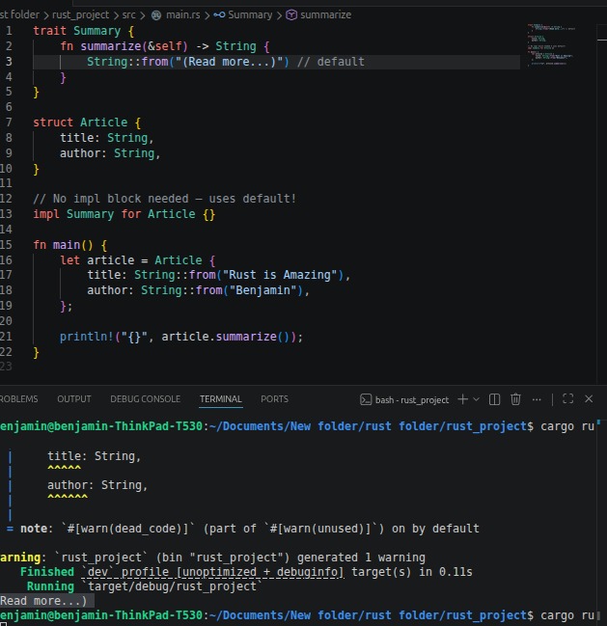Switch to the Output tab
This screenshot has height=626, width=607.
pos(74,399)
